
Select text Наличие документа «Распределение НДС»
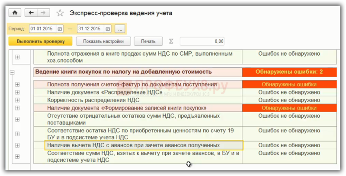pyautogui.click(x=105, y=92)
